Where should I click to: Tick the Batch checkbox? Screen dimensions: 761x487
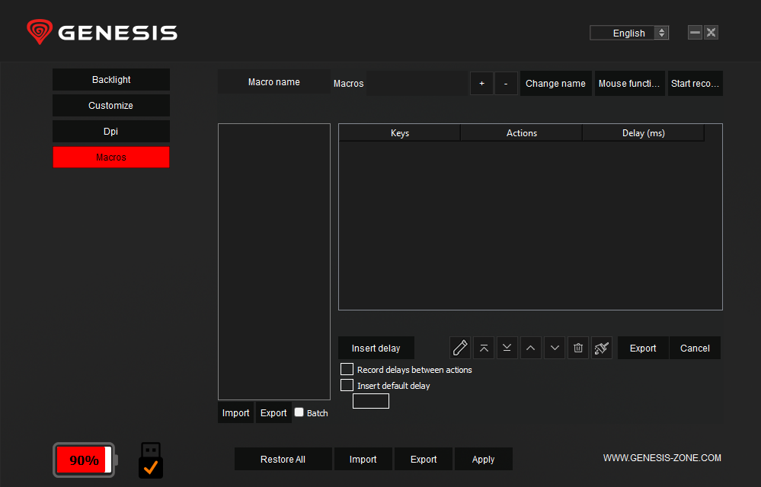click(x=299, y=412)
